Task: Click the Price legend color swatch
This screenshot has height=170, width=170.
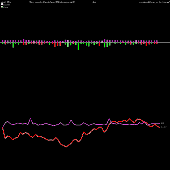Action: (x=2, y=7)
